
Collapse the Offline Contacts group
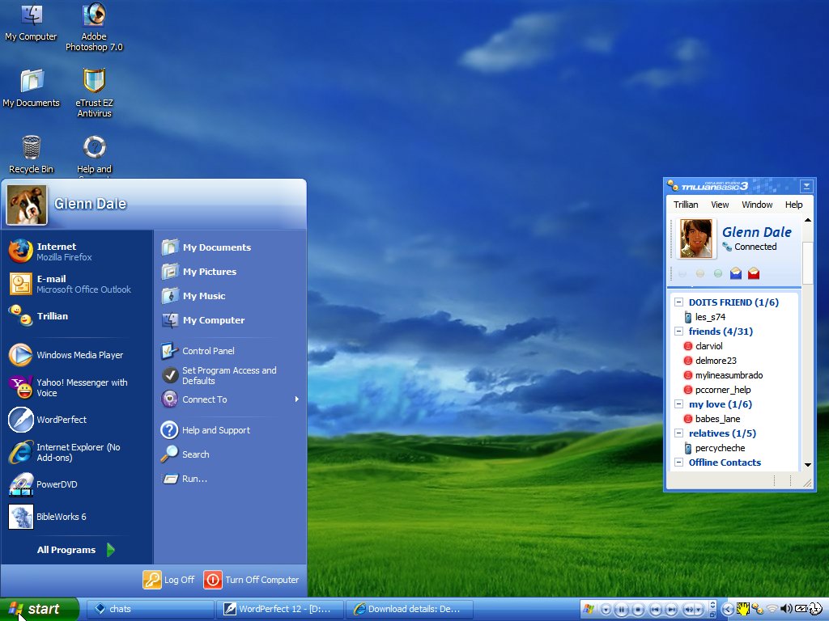coord(679,462)
